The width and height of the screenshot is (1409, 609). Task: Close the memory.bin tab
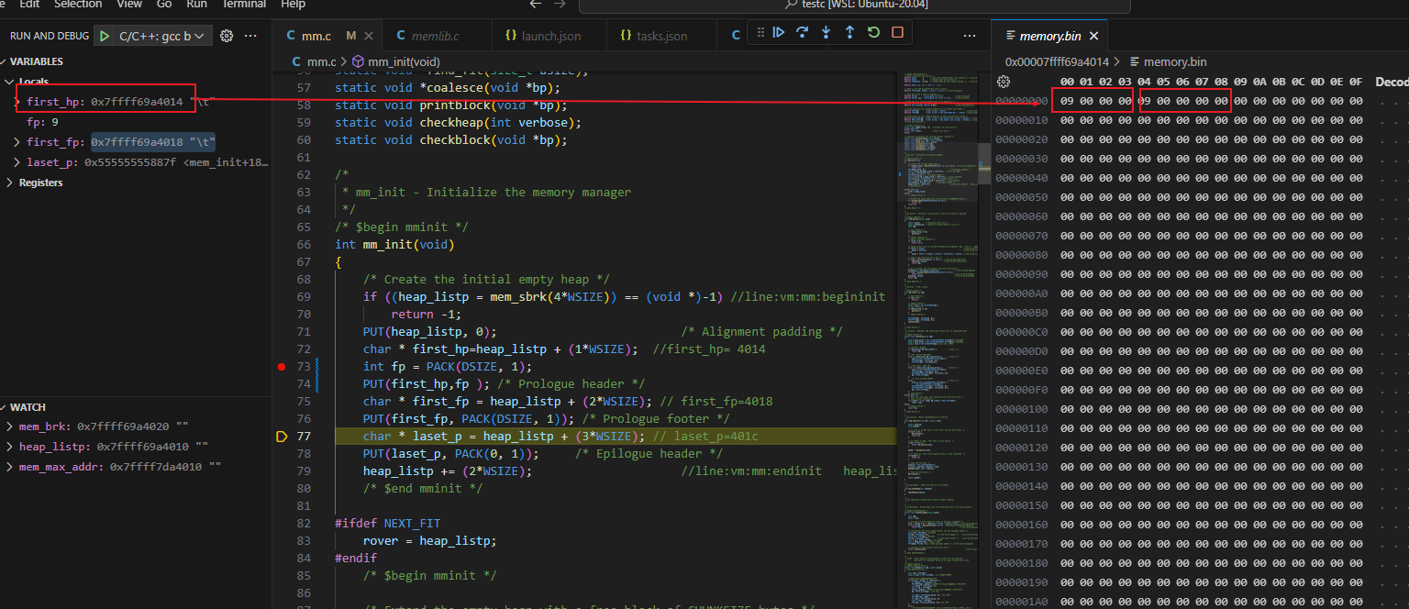(x=1093, y=37)
